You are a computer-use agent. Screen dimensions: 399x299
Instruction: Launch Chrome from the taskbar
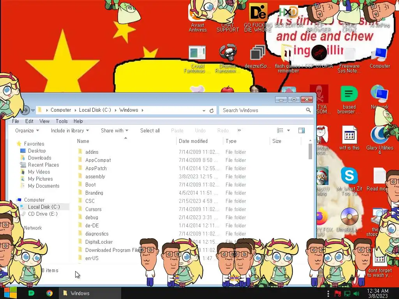49,293
